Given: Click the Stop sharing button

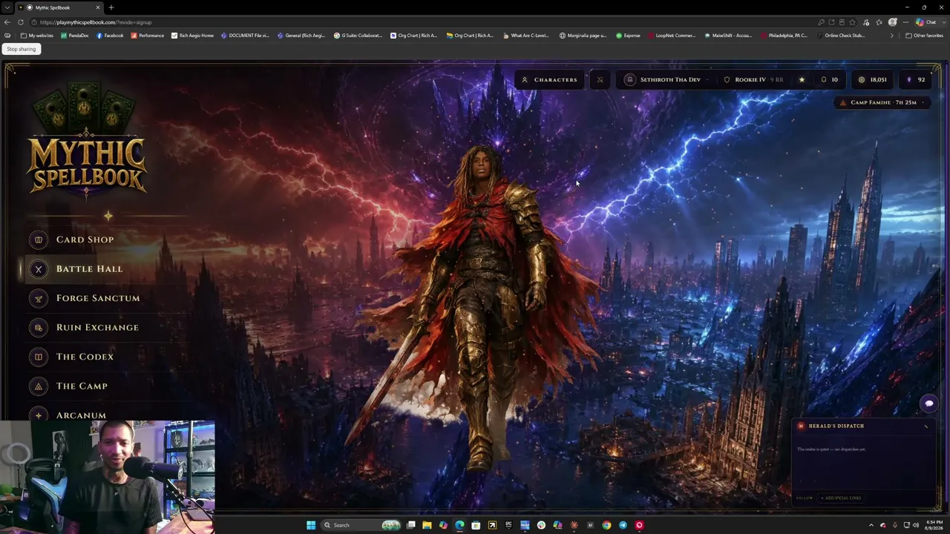Looking at the screenshot, I should tap(22, 49).
